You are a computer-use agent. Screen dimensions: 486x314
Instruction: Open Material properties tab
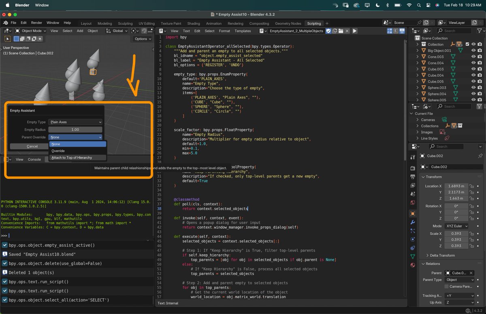413,265
